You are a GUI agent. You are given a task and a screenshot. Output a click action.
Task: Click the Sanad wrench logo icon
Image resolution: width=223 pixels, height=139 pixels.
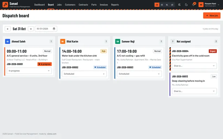pyautogui.click(x=5, y=5)
